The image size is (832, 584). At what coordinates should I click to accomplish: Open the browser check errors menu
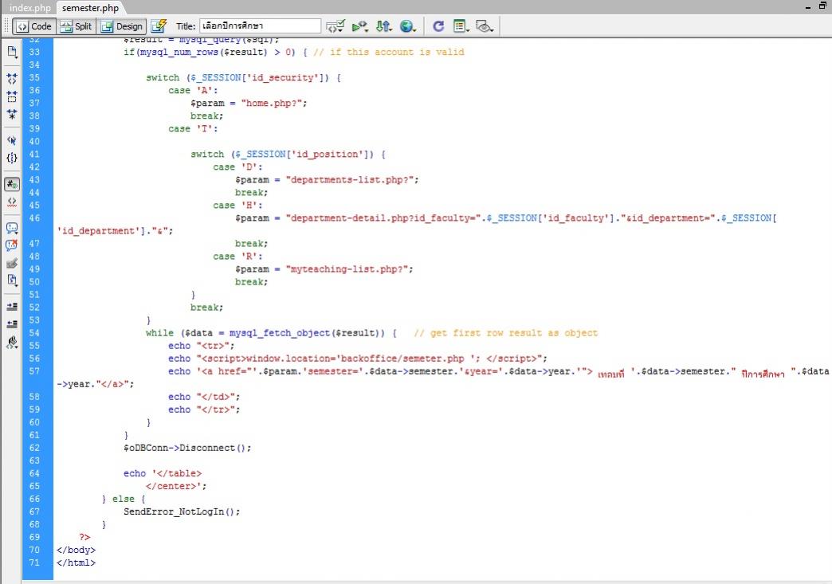click(x=336, y=26)
